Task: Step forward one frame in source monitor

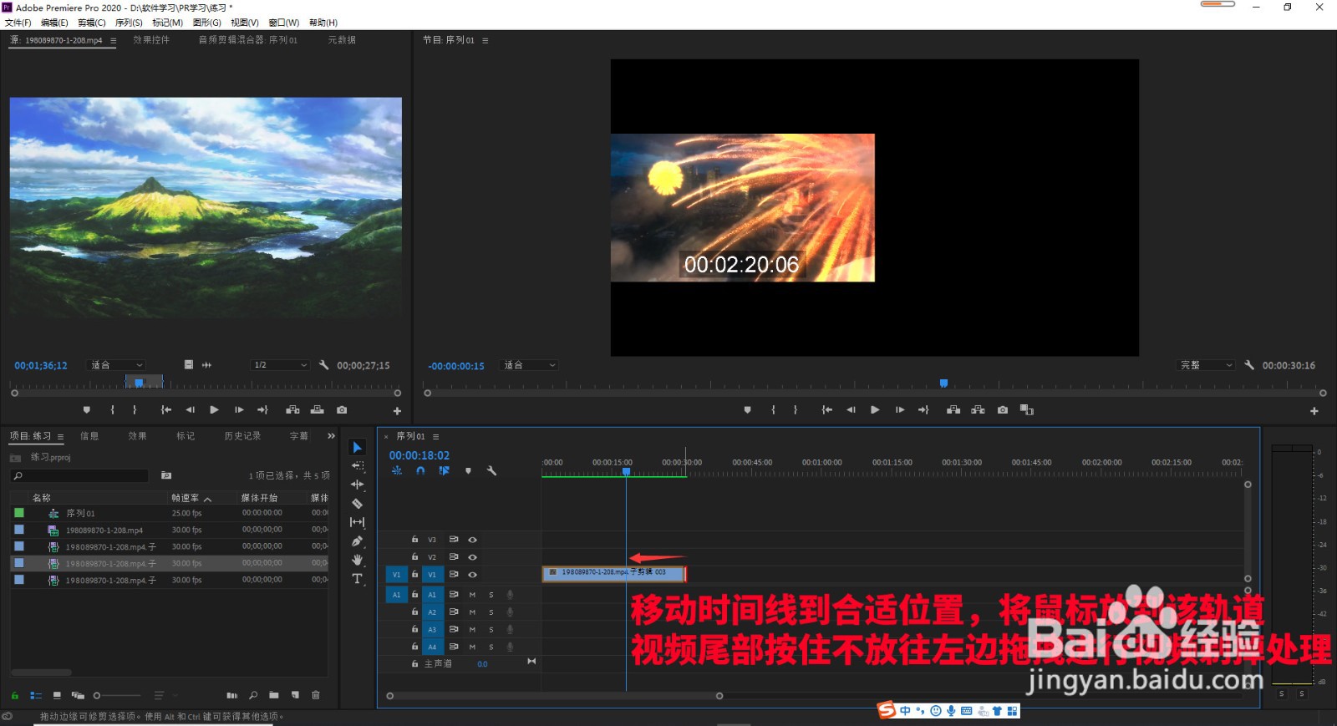Action: coord(239,410)
